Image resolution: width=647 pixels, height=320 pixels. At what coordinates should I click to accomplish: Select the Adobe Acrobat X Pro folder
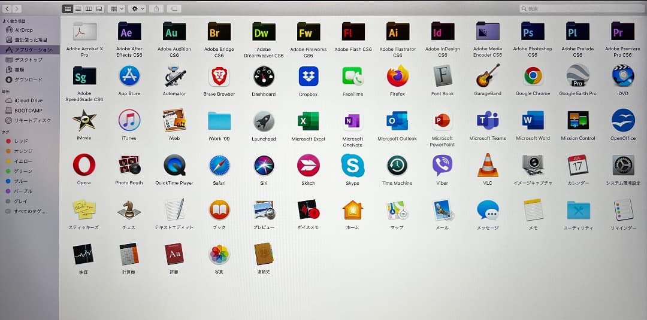[x=84, y=31]
